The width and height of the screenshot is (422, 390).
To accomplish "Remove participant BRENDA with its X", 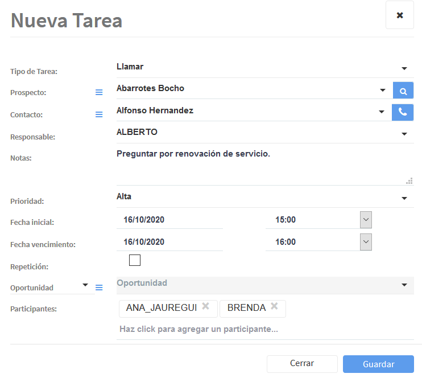I will tap(274, 307).
